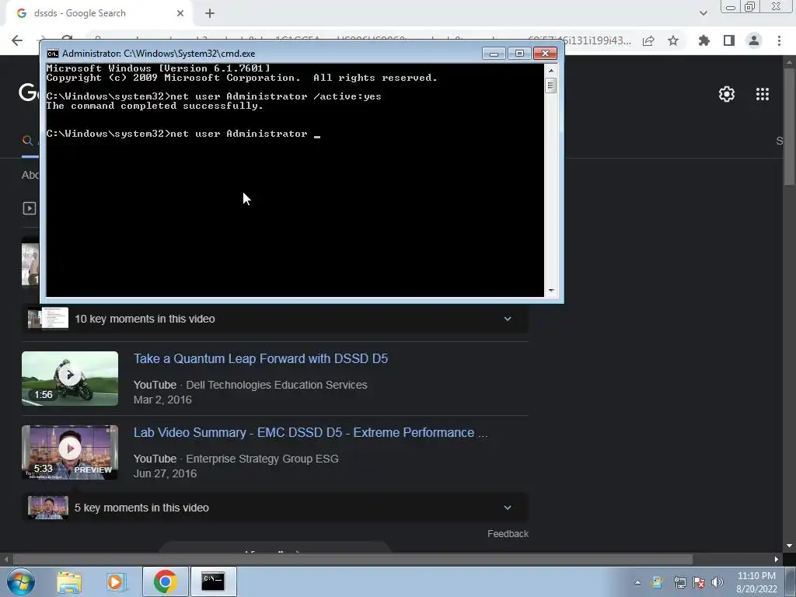The width and height of the screenshot is (796, 597).
Task: Click the 'Mar 2, 2016' date
Action: pyautogui.click(x=162, y=400)
